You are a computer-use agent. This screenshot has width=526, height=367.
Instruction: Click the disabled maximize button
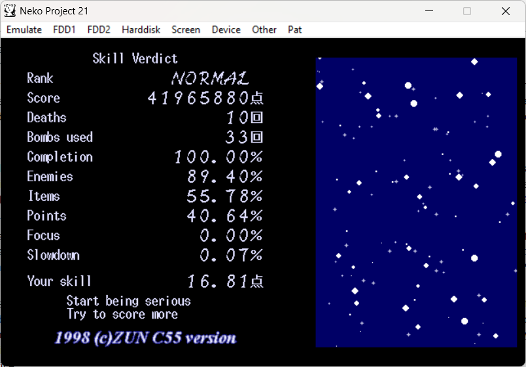[x=467, y=11]
